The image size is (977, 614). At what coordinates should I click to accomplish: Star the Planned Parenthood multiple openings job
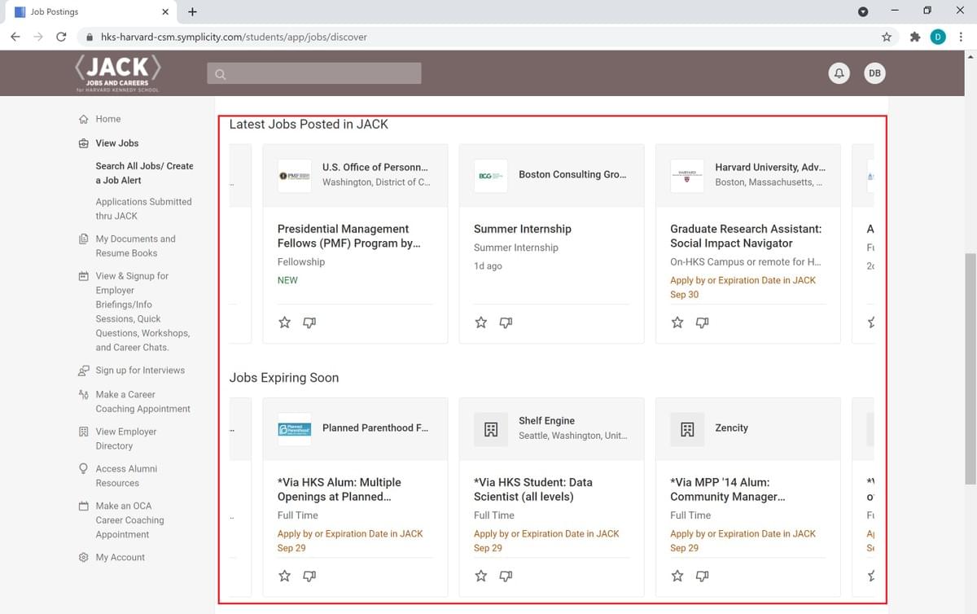click(284, 576)
